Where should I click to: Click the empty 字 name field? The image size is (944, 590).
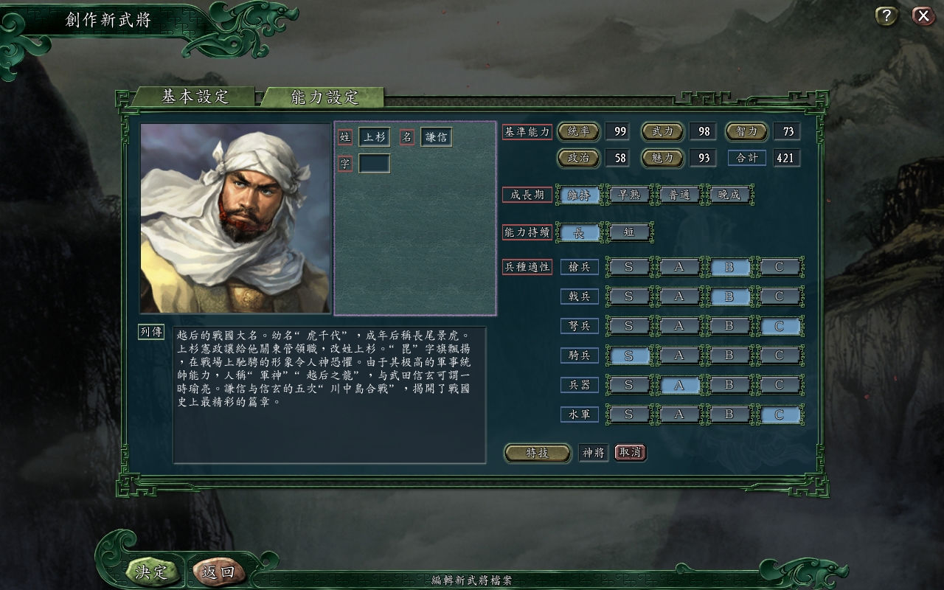(x=374, y=163)
